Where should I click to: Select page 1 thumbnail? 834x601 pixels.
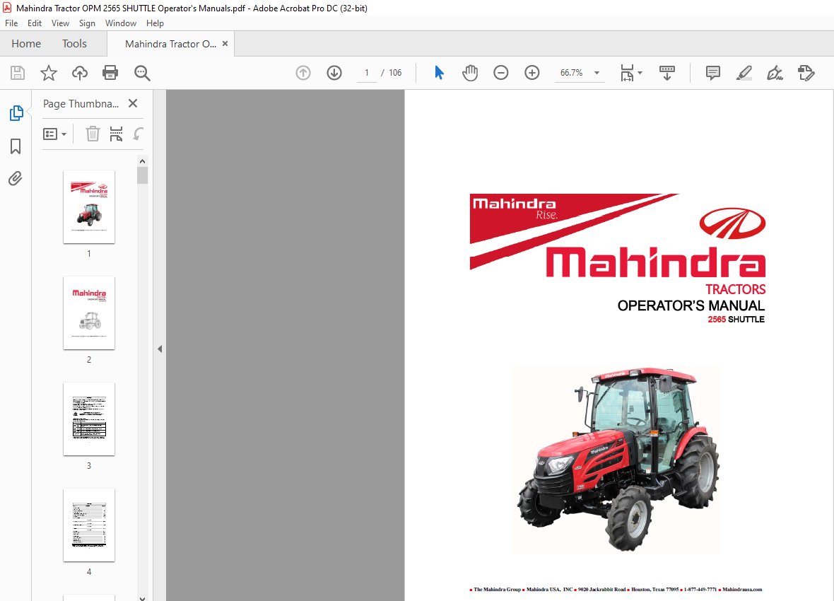tap(89, 206)
